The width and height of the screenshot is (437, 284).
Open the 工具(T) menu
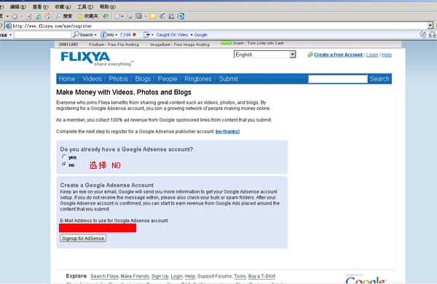tap(85, 7)
